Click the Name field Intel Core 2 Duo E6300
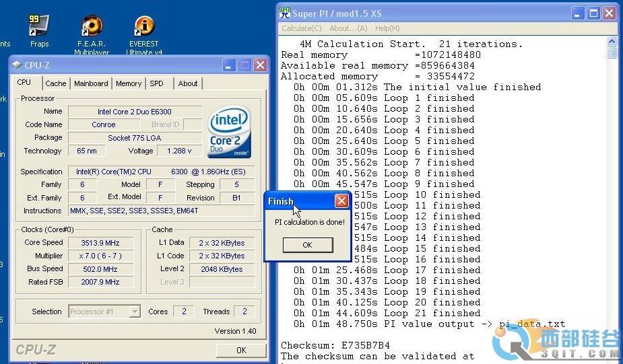 click(x=135, y=112)
